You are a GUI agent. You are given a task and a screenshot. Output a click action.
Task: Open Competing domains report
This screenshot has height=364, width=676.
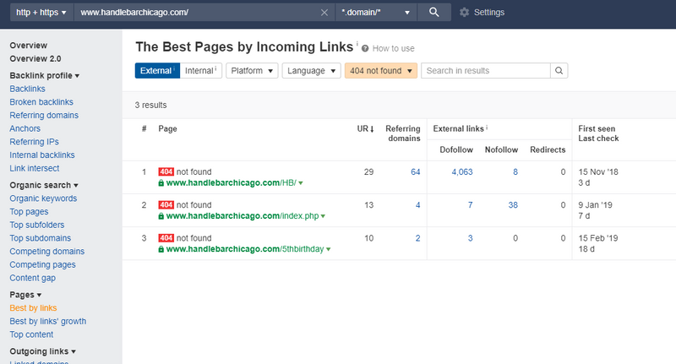tap(47, 252)
